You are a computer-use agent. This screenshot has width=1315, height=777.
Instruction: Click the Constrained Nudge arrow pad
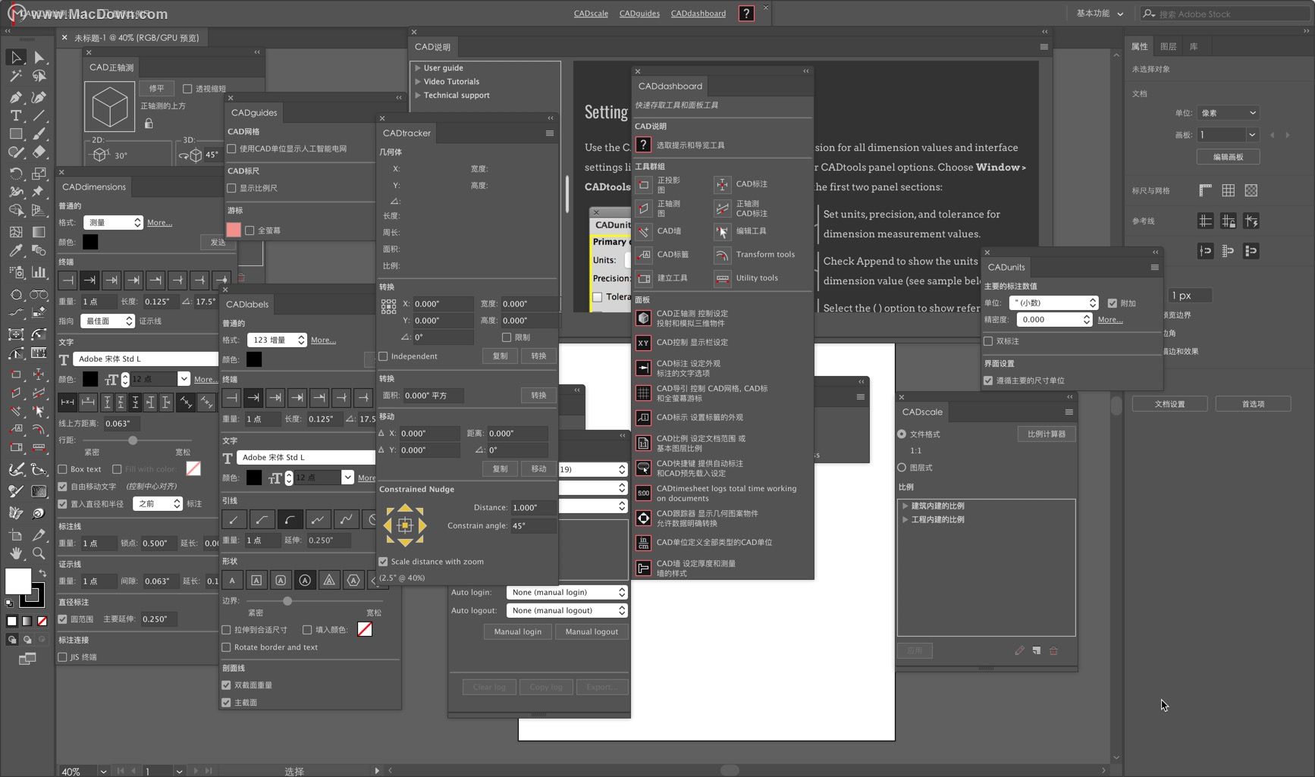(405, 525)
